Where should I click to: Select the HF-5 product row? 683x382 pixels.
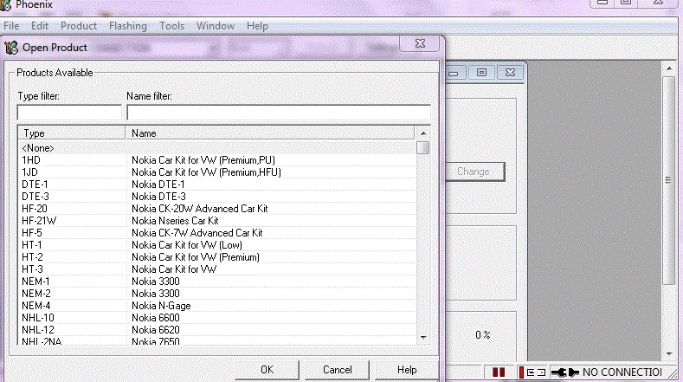pyautogui.click(x=217, y=233)
